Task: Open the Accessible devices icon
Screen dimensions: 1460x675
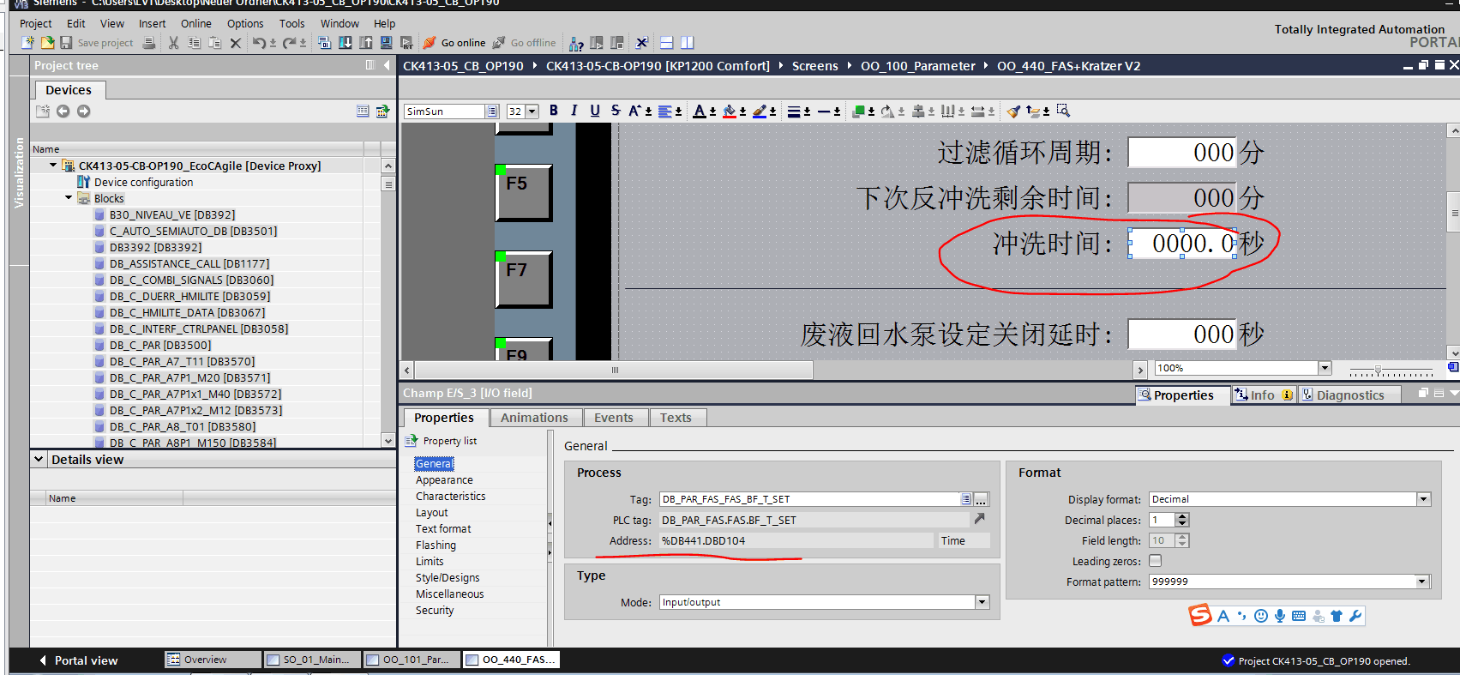Action: (576, 43)
